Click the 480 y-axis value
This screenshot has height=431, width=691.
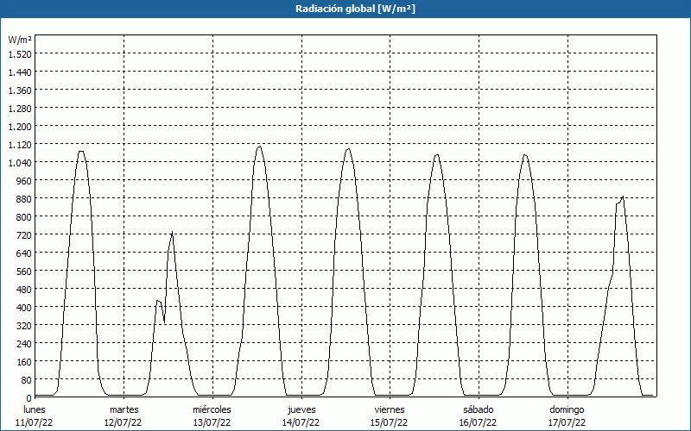(x=23, y=290)
